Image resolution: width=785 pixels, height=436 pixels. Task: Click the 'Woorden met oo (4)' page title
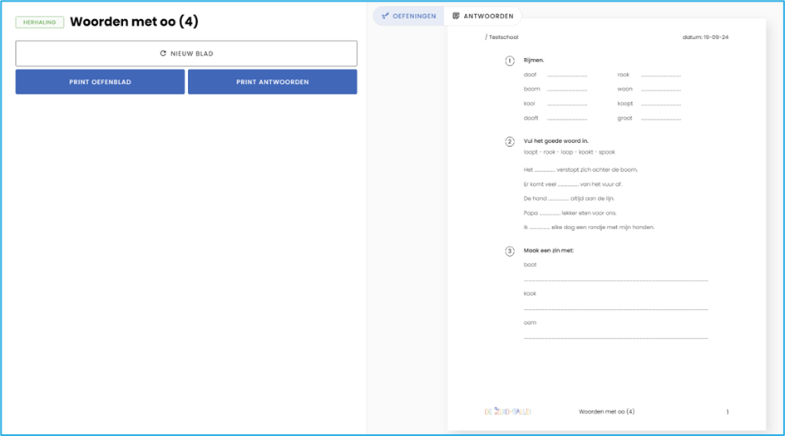(x=134, y=22)
